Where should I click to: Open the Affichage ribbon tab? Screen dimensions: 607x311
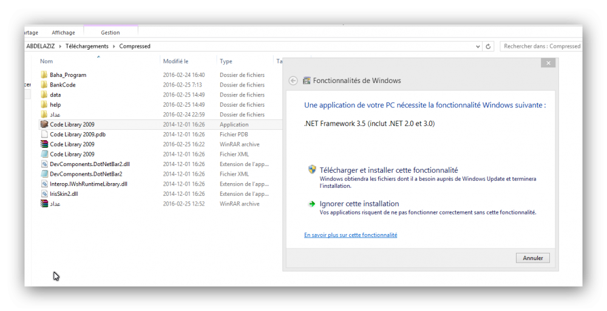pyautogui.click(x=64, y=33)
